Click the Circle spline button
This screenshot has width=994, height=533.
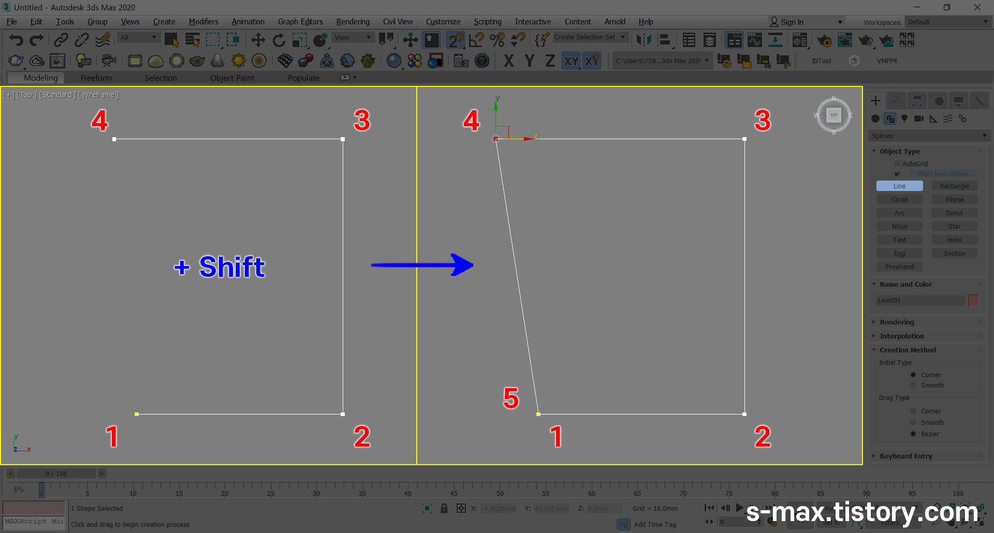coord(899,199)
